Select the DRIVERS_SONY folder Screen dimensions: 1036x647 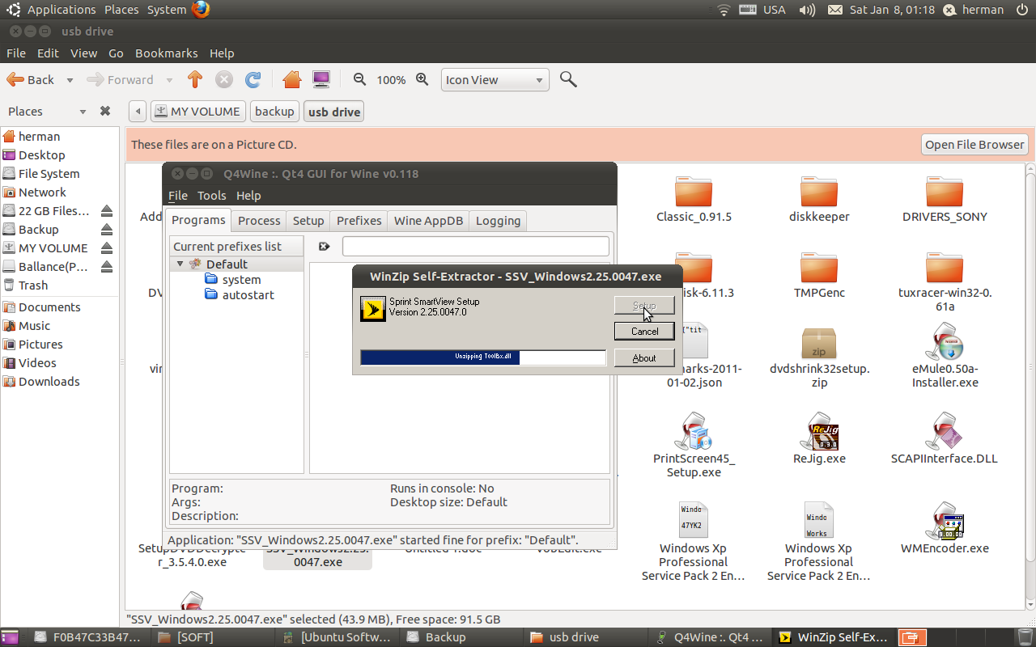click(x=945, y=199)
